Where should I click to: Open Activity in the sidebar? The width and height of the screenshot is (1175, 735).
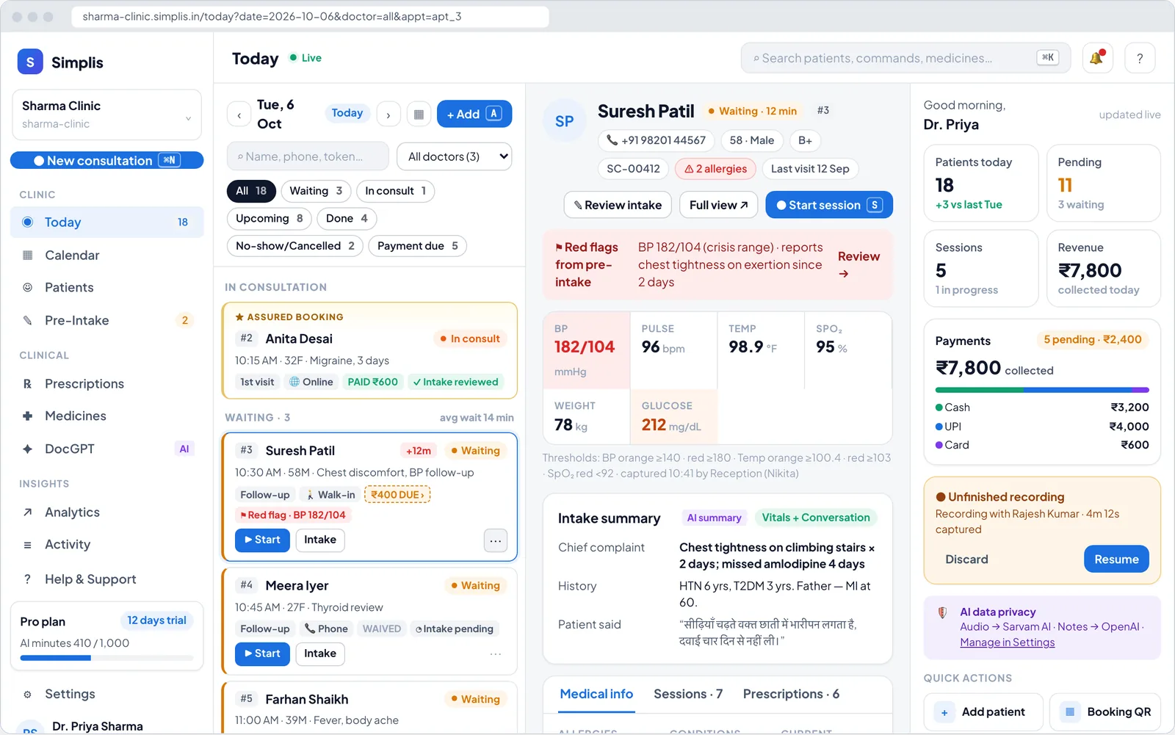point(106,544)
